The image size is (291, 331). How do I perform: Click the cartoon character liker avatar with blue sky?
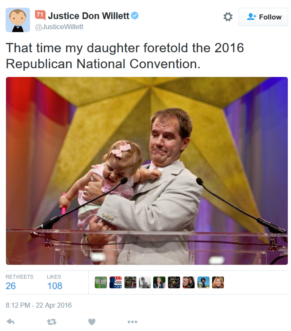[203, 282]
